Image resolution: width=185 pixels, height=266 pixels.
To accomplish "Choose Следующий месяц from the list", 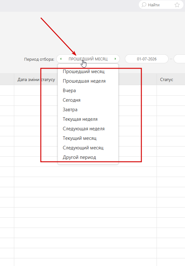I will coord(83,148).
